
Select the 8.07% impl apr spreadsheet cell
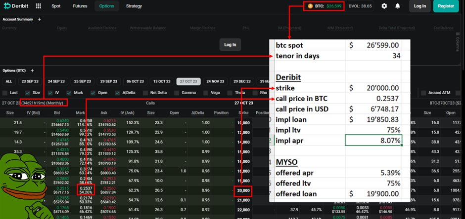[x=373, y=141]
